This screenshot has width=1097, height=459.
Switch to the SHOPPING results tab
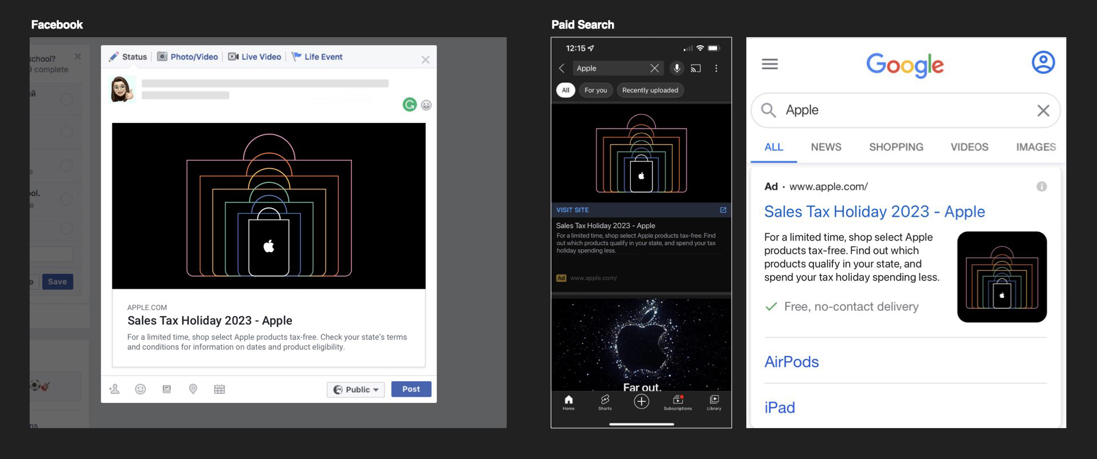point(896,147)
